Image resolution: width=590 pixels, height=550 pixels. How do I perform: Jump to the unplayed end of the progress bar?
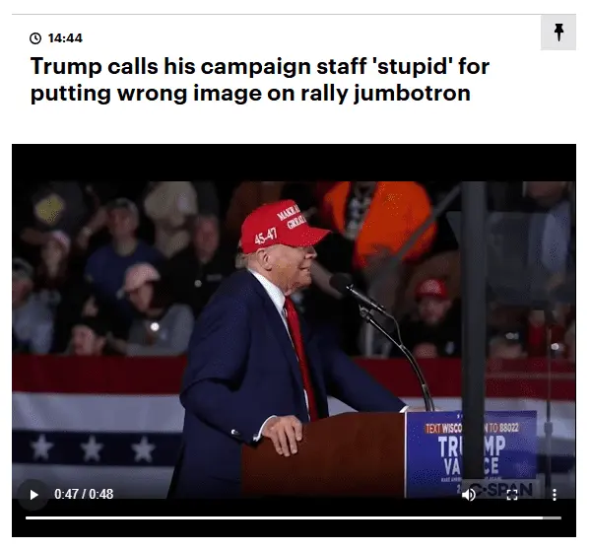tap(552, 518)
